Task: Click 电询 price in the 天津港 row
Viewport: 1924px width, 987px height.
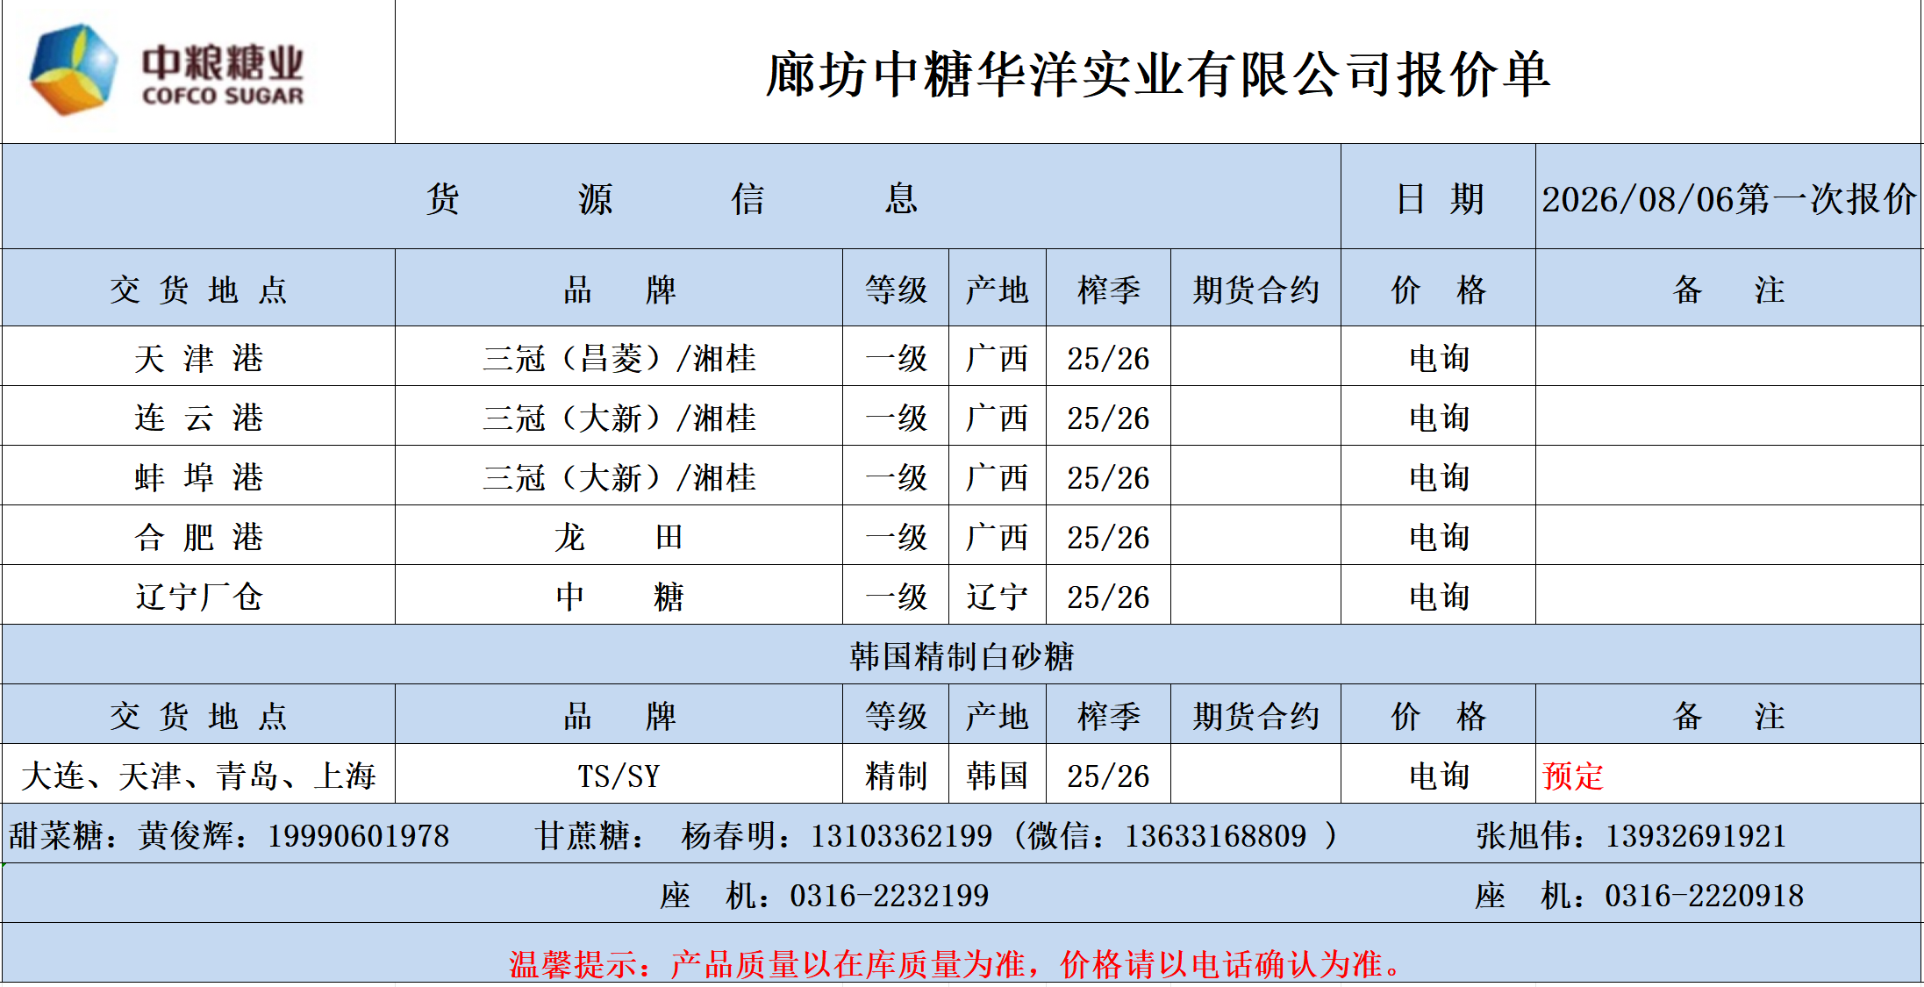Action: point(1438,357)
